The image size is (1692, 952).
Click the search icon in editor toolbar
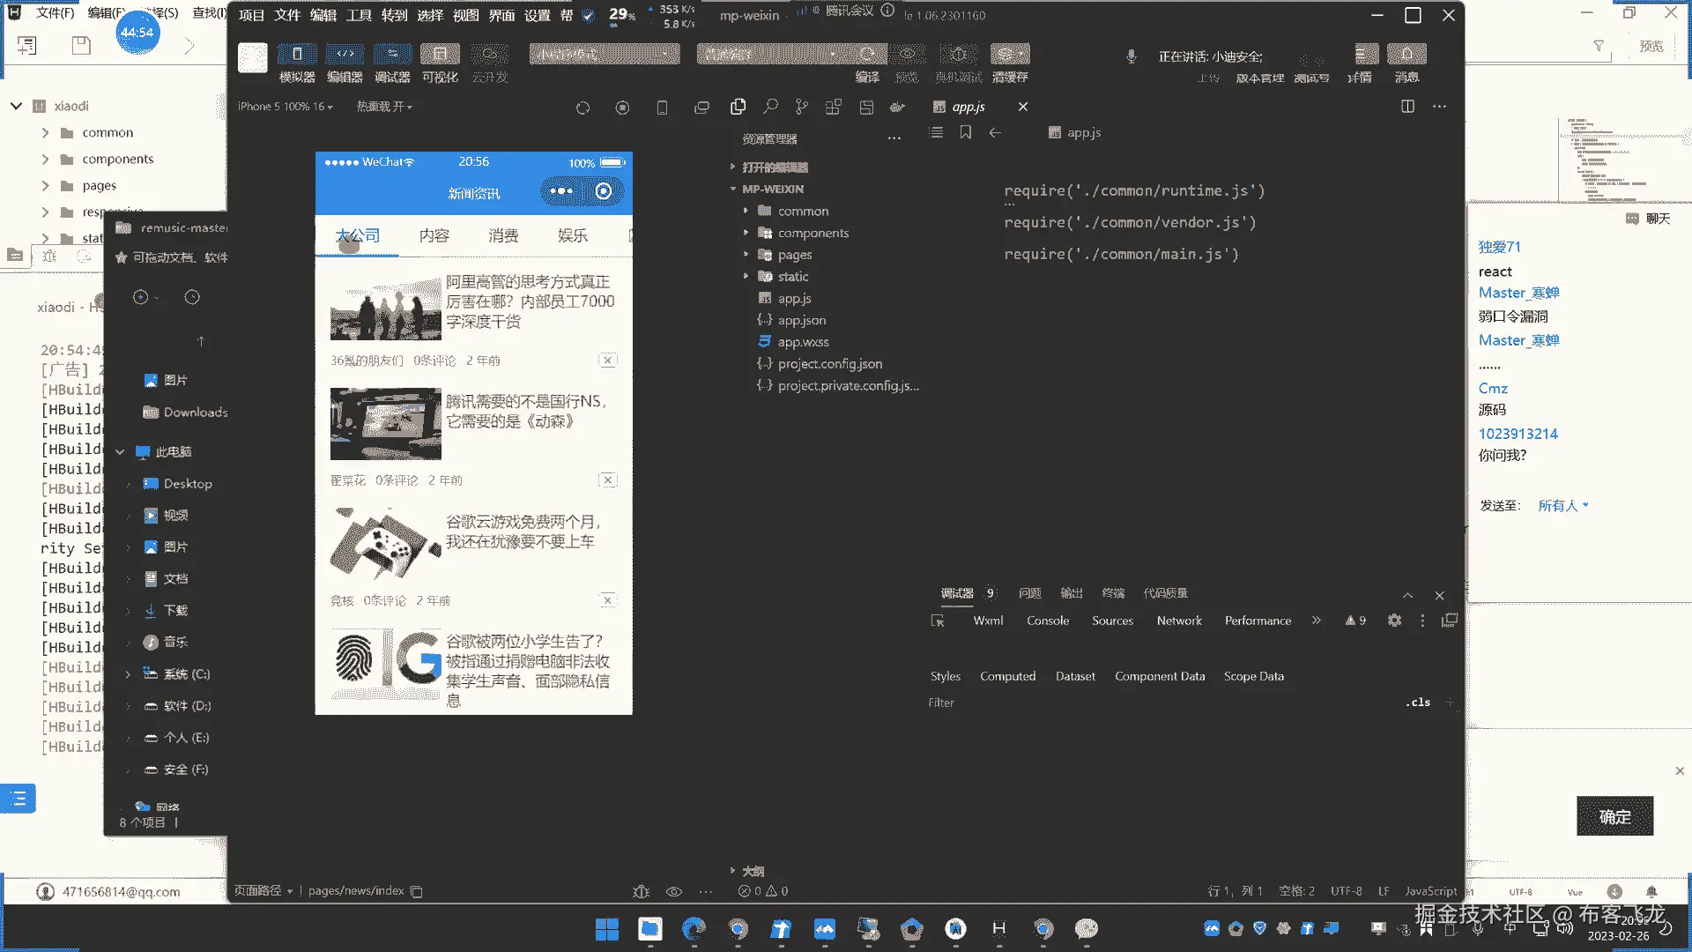coord(770,107)
